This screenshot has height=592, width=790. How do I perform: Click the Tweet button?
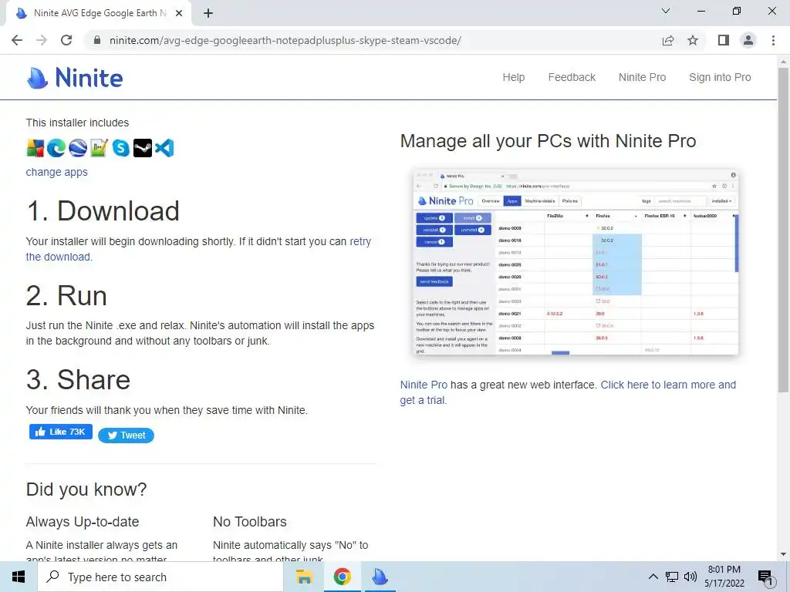tap(126, 436)
